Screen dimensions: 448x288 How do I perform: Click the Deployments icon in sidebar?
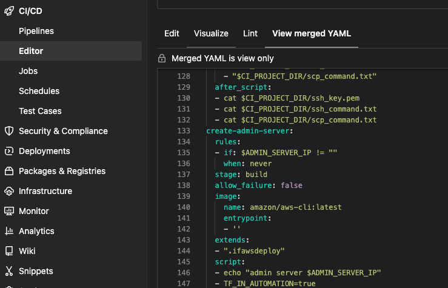click(9, 151)
